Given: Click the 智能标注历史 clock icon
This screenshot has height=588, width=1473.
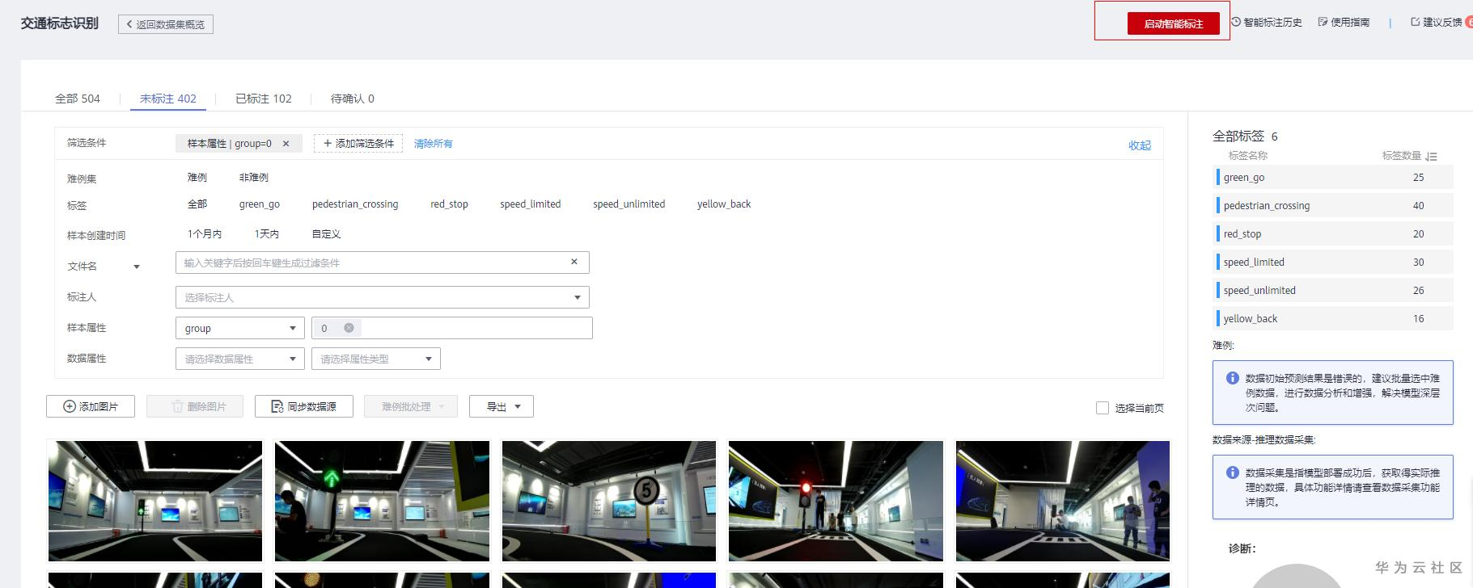Looking at the screenshot, I should [1236, 22].
